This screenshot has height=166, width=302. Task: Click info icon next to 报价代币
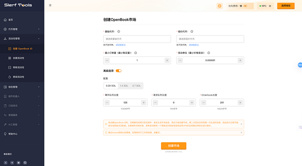(x=192, y=32)
